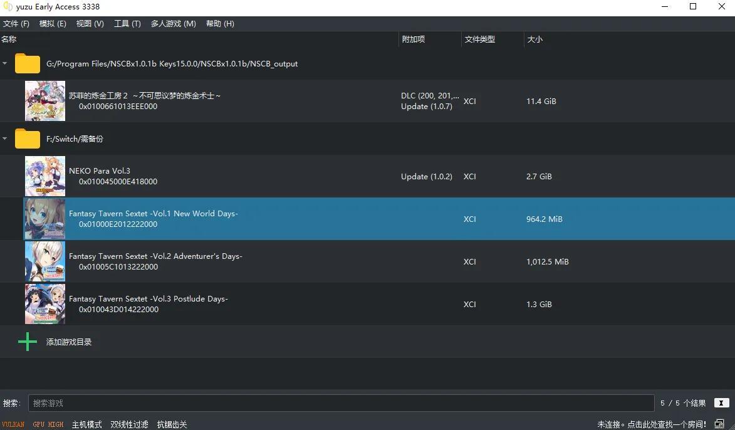Select Fantasy Tavern Sextet -Vol.1 New World Days- title

pyautogui.click(x=154, y=213)
